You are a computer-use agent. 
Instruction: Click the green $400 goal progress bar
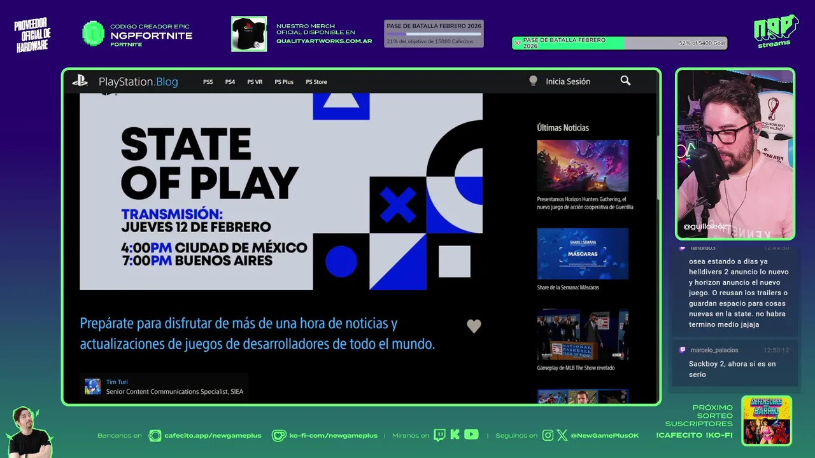click(620, 43)
